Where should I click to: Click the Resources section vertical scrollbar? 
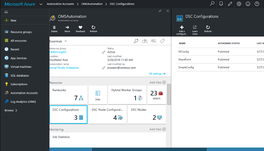tap(169, 94)
